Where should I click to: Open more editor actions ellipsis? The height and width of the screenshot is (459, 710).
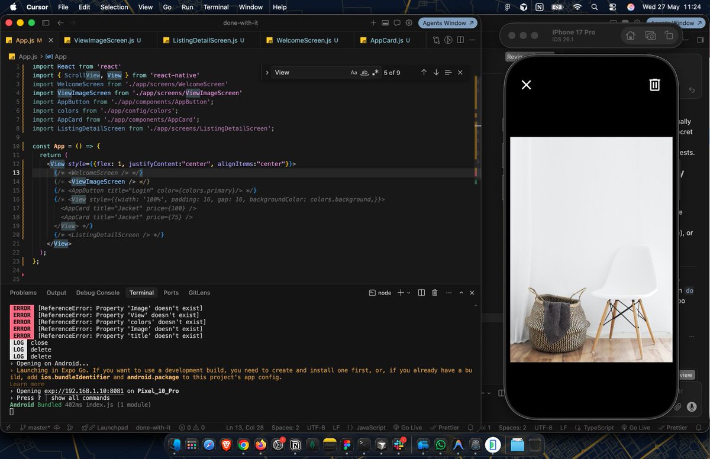[472, 40]
